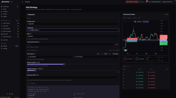This screenshot has width=176, height=98.
Task: Click the Surge Rule based strategy icon
Action: 2,37
